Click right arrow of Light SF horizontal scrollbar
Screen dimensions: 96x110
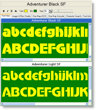pyautogui.click(x=87, y=104)
